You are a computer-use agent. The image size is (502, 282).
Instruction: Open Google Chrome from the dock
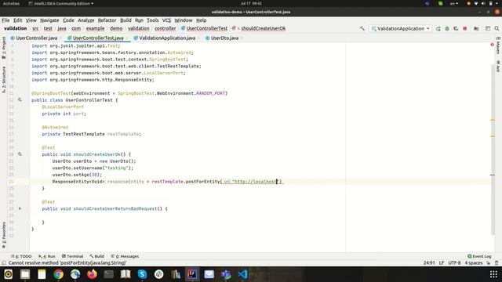(x=58, y=274)
